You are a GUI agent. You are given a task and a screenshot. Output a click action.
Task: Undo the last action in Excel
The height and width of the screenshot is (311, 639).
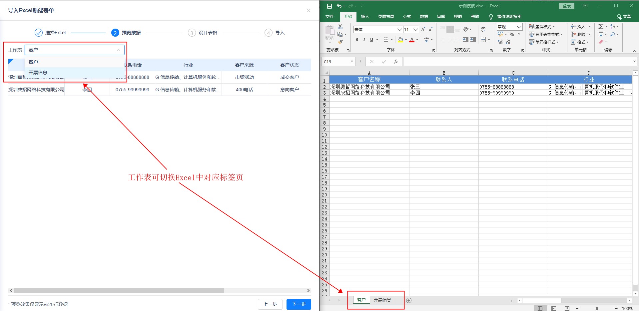coord(339,6)
